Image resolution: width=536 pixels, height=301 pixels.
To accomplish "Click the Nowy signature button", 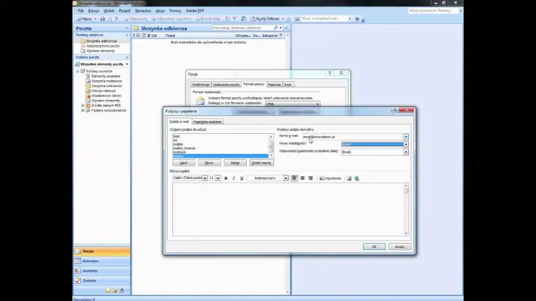I will [209, 163].
